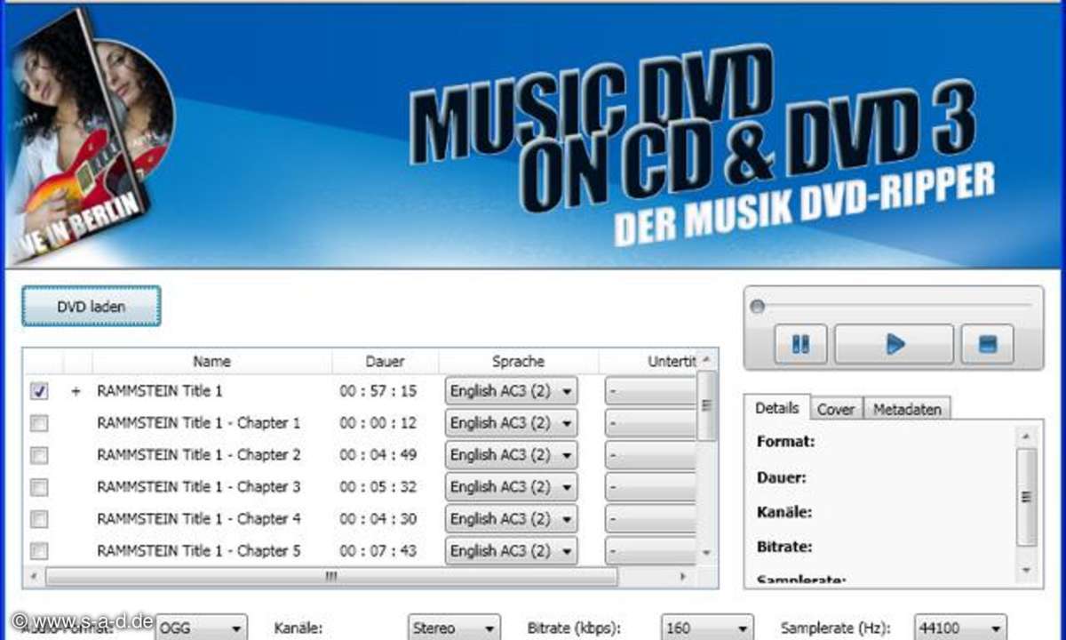Switch to the Cover tab
This screenshot has height=640, width=1066.
(x=836, y=409)
